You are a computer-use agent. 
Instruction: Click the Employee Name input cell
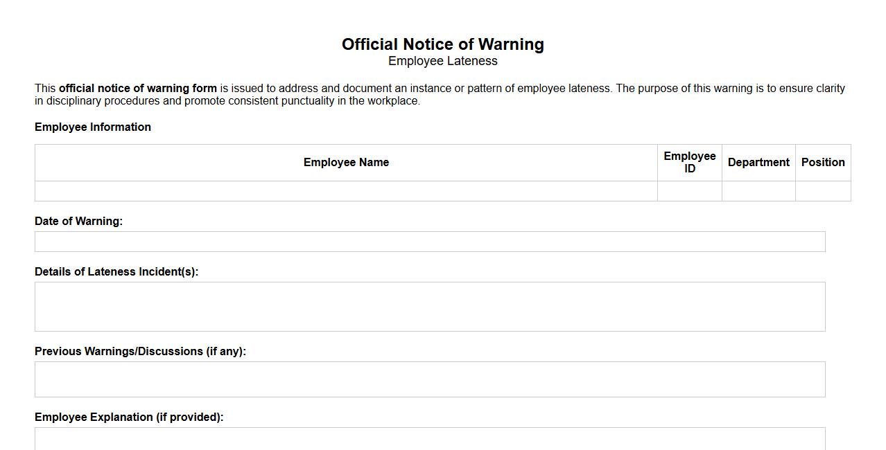pos(346,192)
